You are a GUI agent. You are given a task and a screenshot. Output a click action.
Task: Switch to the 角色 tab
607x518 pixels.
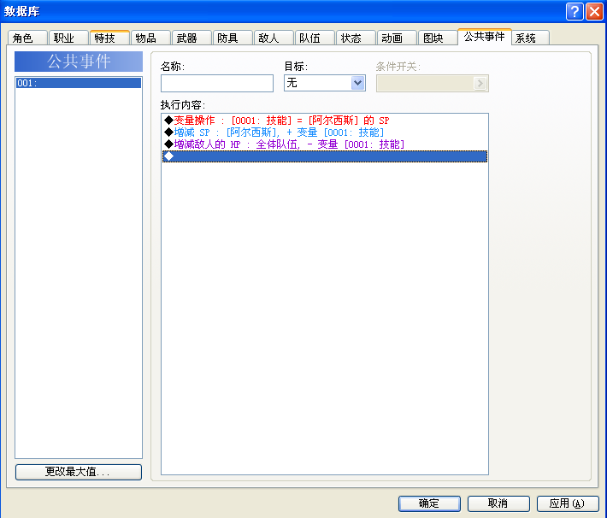[27, 38]
